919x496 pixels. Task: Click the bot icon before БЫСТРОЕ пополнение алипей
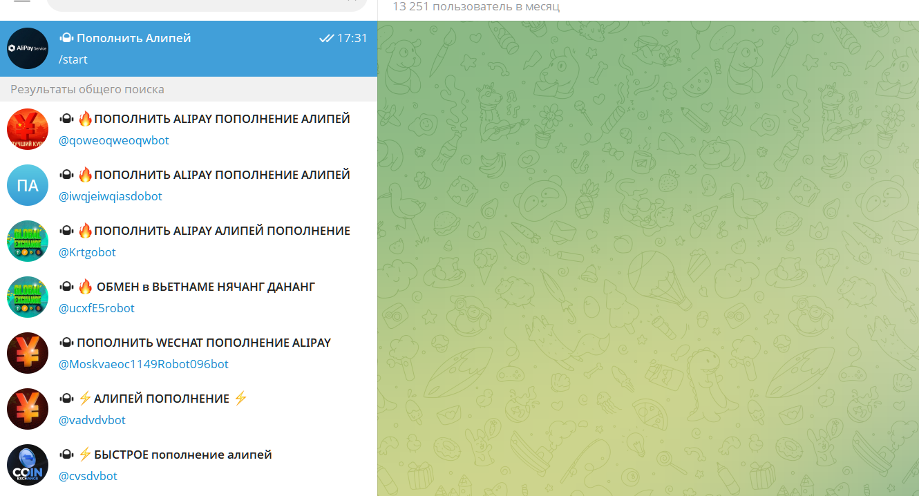point(66,455)
